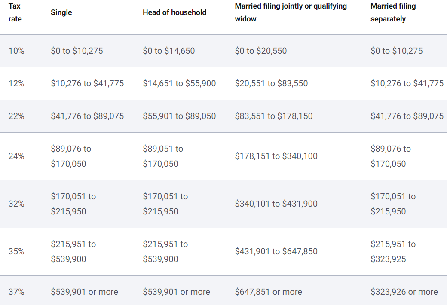Click the "Married filing separately" column header

point(393,13)
